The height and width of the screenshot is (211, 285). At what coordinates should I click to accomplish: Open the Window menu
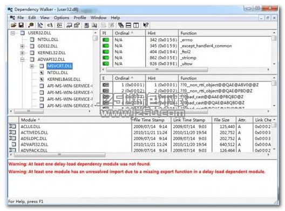pos(99,18)
